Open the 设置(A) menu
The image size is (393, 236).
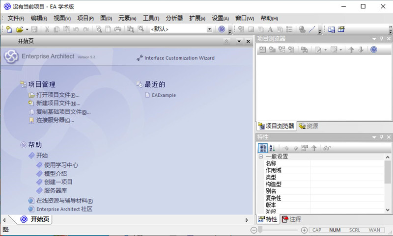click(220, 18)
